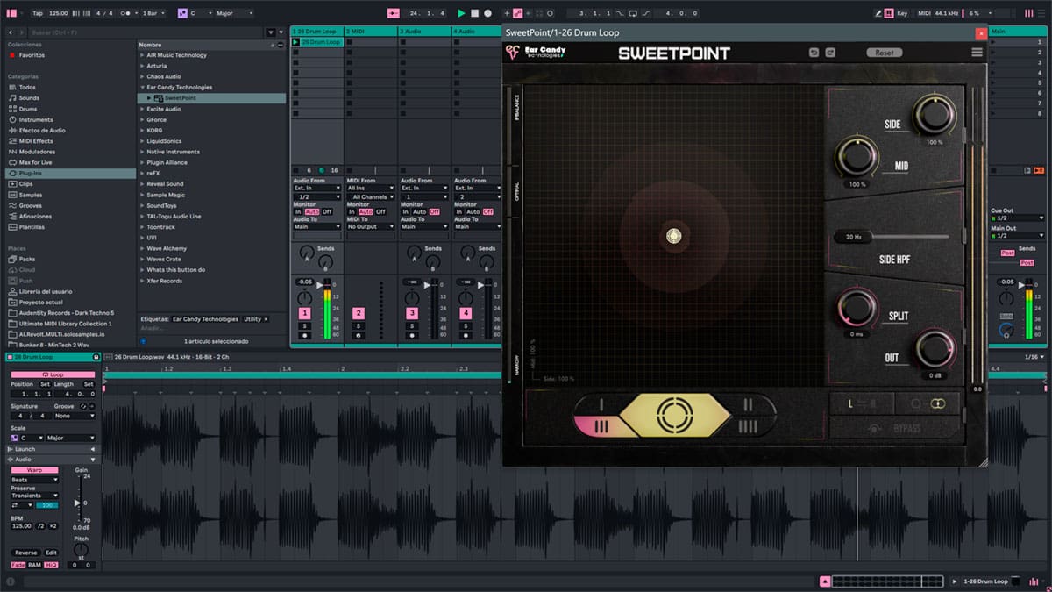Toggle the clip HiQ button
The image size is (1052, 592).
coord(50,565)
